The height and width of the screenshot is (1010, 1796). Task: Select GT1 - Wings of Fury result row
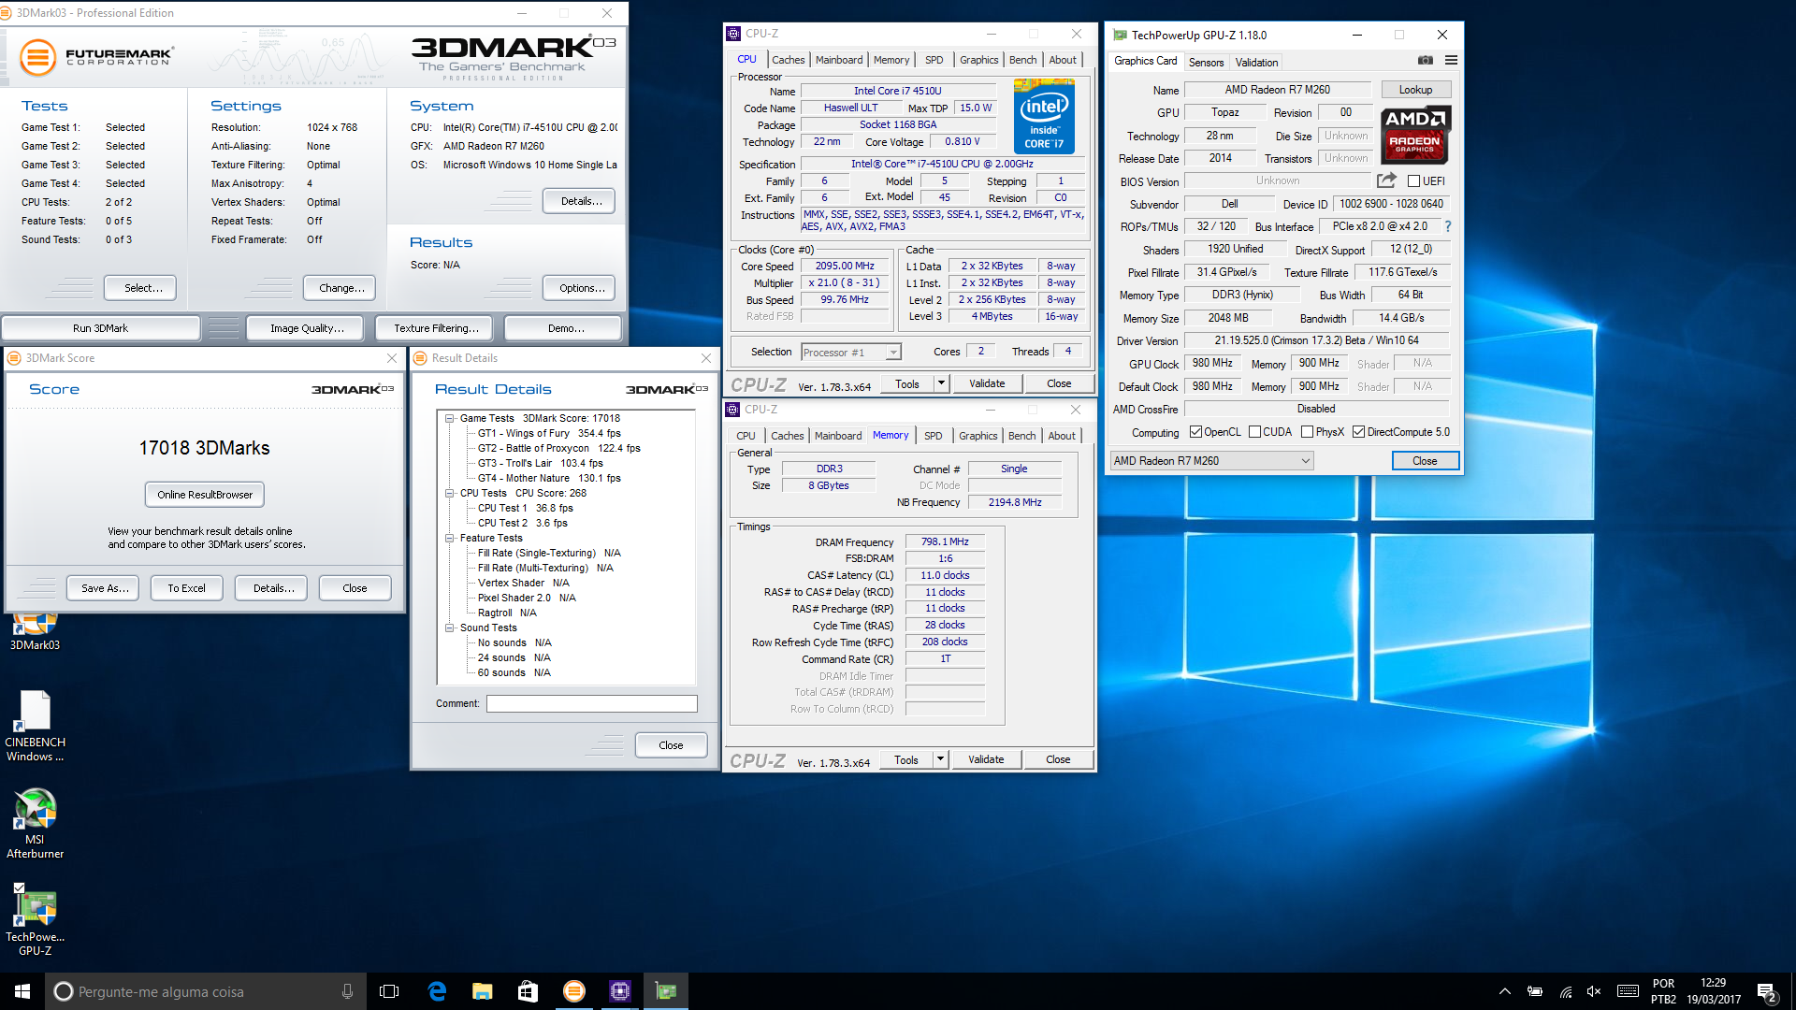(549, 433)
